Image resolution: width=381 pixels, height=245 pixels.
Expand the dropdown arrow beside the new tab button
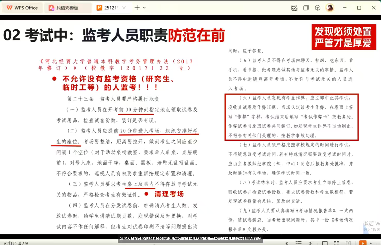[x=144, y=8]
